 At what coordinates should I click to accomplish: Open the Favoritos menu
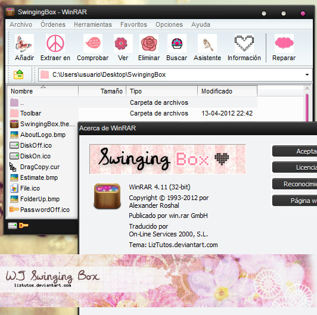(x=133, y=24)
